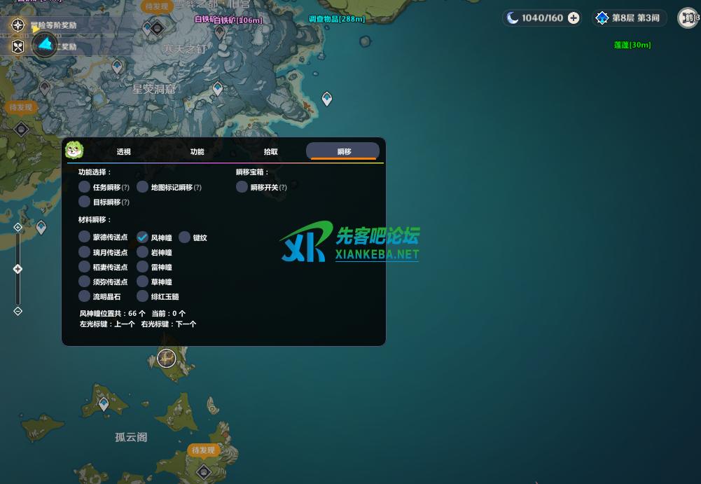Click the fork-and-knife icon at top left
Image resolution: width=701 pixels, height=484 pixels.
pyautogui.click(x=18, y=46)
